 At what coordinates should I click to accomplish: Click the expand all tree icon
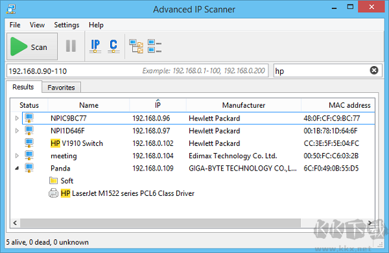[x=136, y=46]
